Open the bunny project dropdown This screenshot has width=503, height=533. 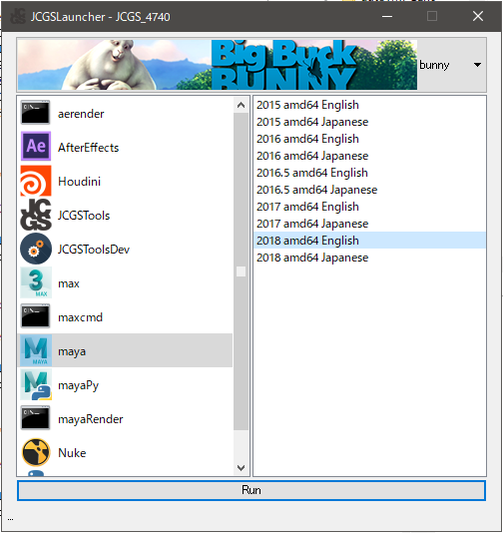(x=451, y=65)
